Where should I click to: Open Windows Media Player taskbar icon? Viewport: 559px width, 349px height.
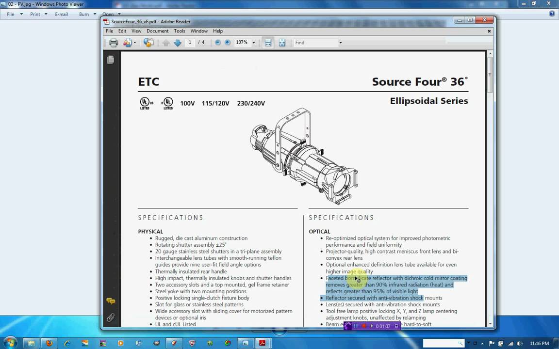(120, 343)
